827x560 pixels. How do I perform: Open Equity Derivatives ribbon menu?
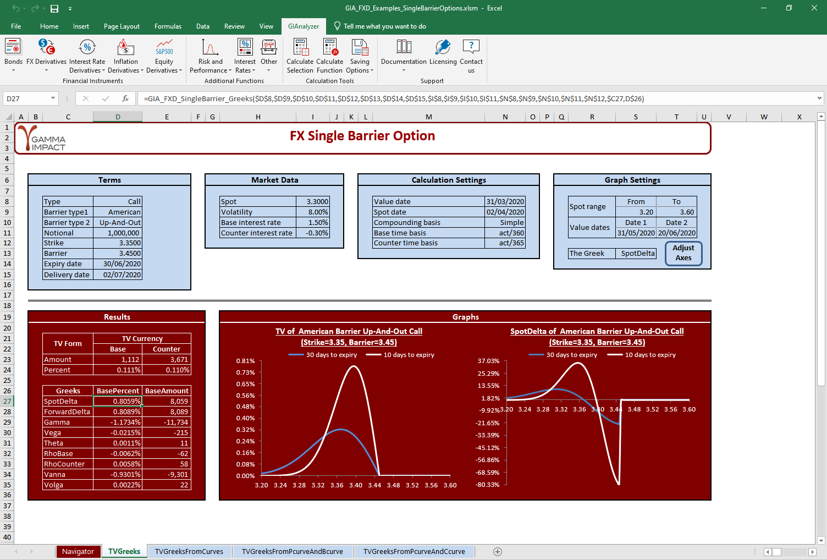[x=164, y=55]
